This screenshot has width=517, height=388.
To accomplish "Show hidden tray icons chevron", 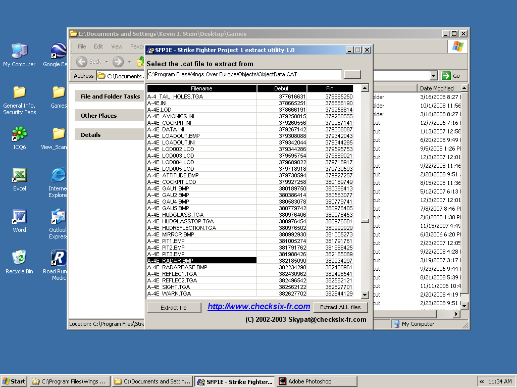I will coord(482,381).
